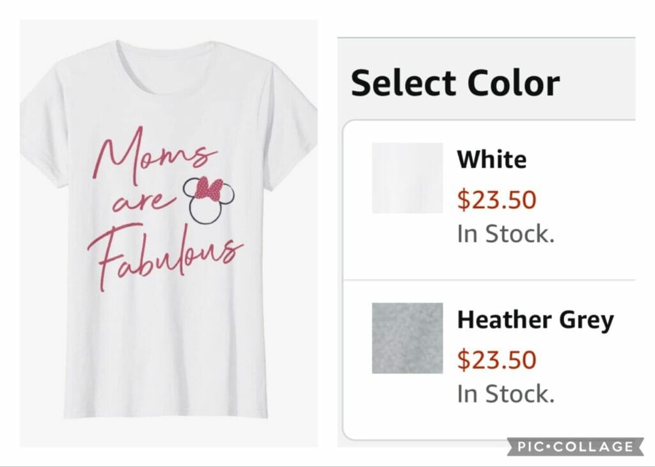The image size is (655, 467).
Task: Click the Select Color header
Action: click(455, 82)
